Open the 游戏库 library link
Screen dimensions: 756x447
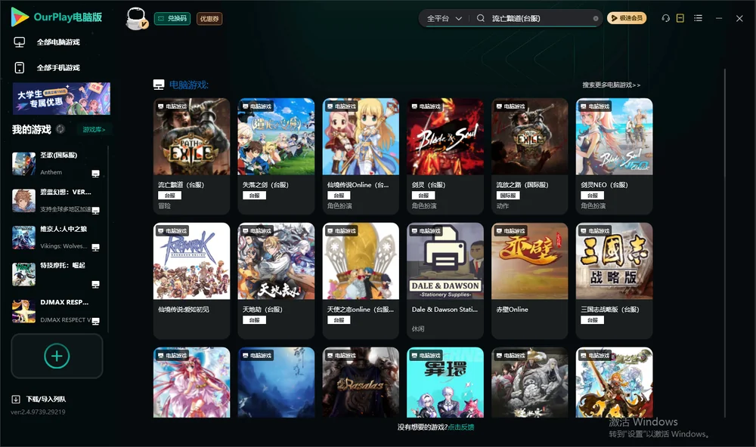(94, 129)
